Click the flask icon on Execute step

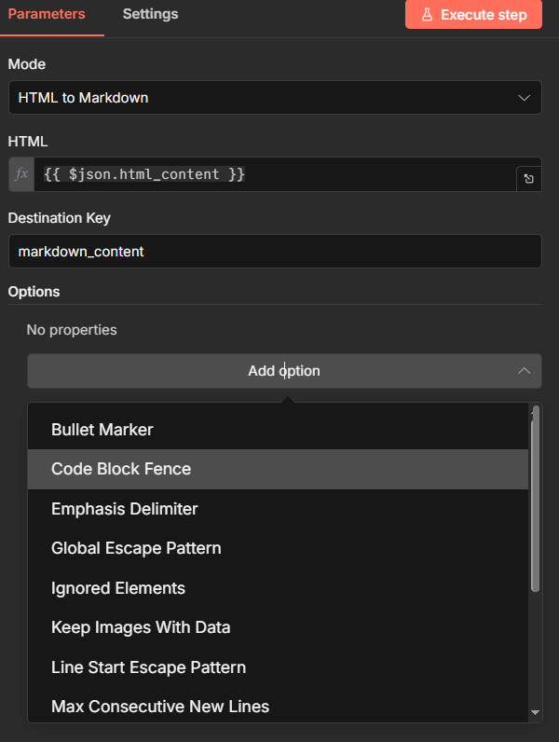(x=427, y=15)
